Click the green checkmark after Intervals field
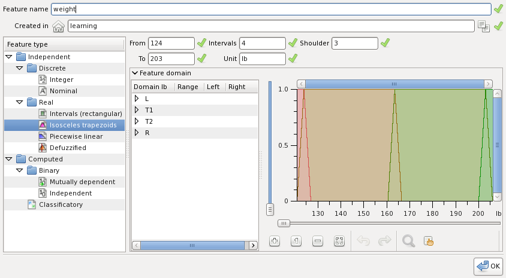506x278 pixels. point(293,43)
